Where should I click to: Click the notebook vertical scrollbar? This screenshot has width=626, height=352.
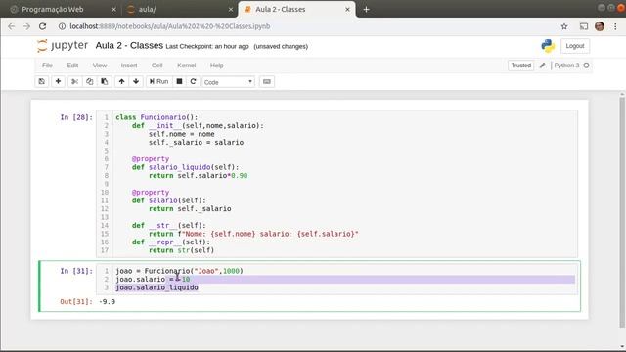pos(622,211)
